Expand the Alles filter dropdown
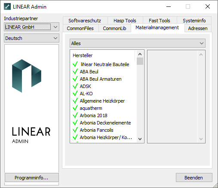218x188 pixels. (x=138, y=43)
